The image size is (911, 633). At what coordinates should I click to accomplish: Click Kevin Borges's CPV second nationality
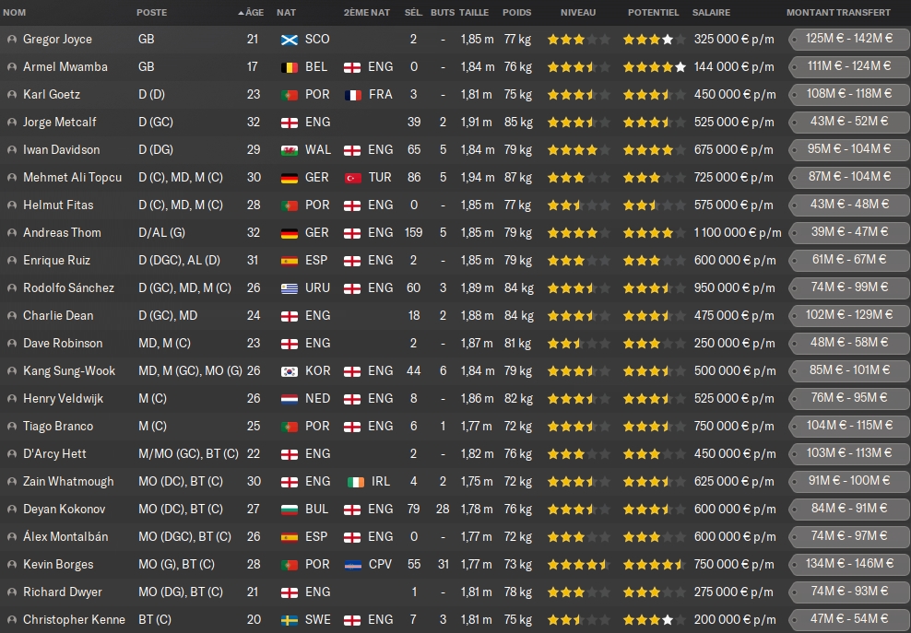pos(380,565)
